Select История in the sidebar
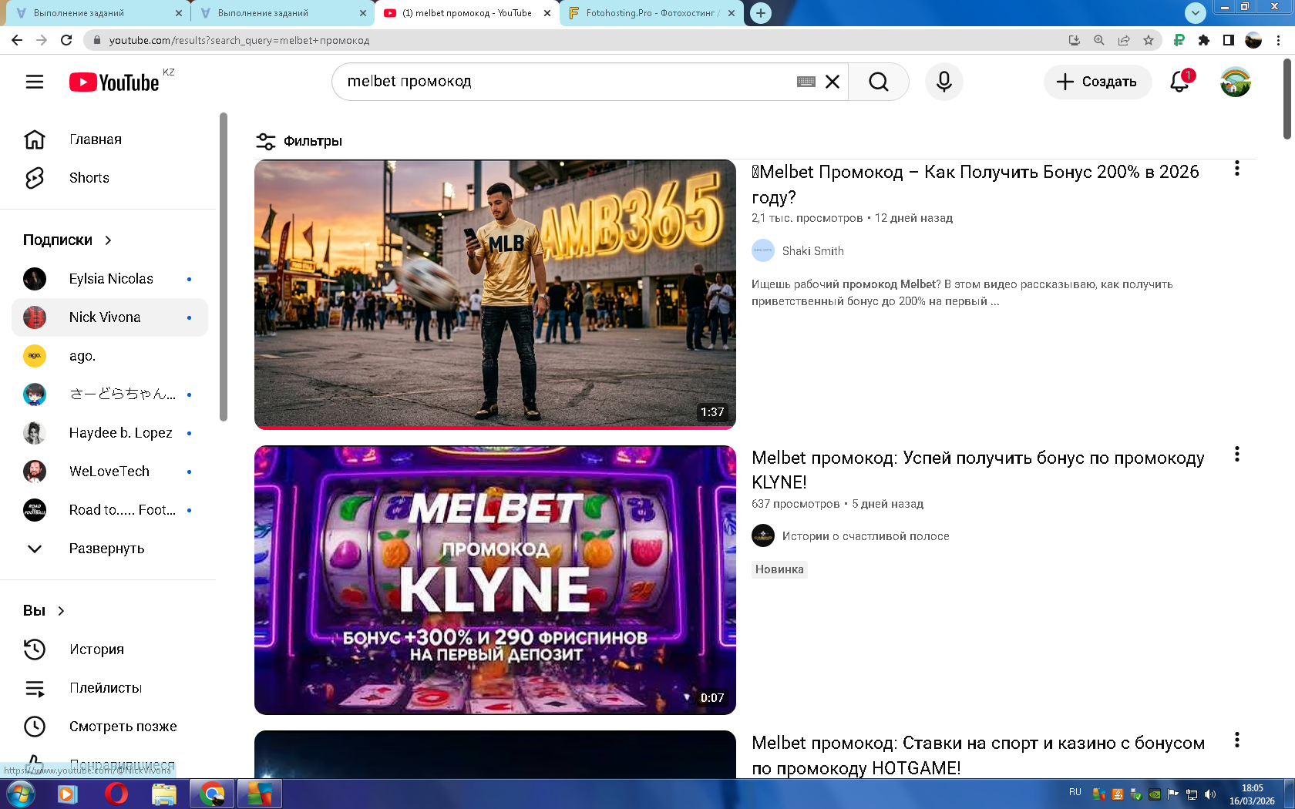The image size is (1295, 809). [x=96, y=650]
